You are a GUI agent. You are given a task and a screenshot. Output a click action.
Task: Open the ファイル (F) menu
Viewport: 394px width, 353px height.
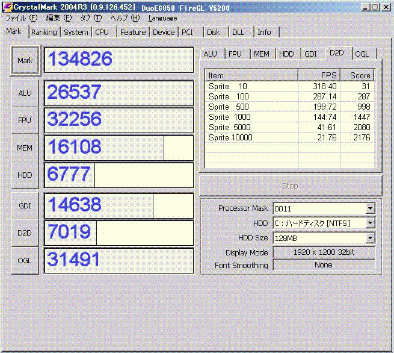coord(22,18)
